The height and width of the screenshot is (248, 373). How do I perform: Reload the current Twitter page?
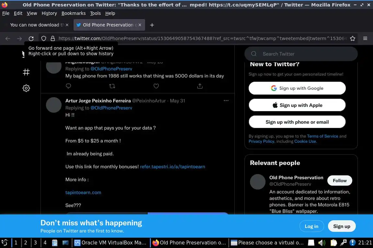pyautogui.click(x=31, y=38)
